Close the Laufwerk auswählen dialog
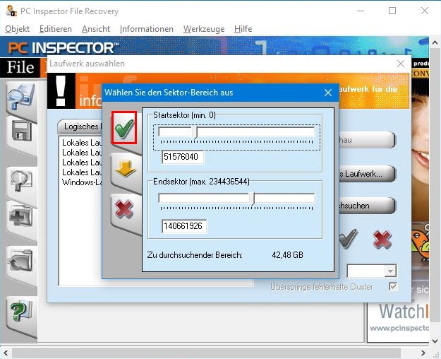 [401, 64]
